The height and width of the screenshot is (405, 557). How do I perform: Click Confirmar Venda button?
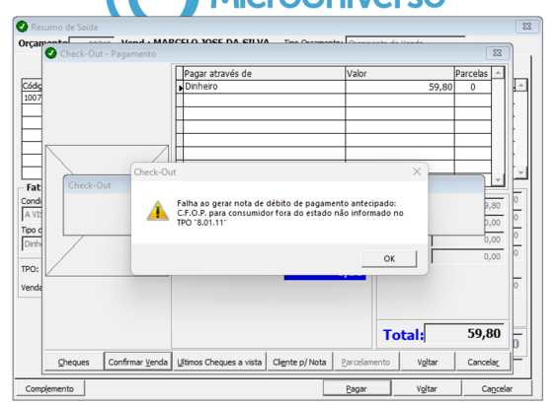tap(138, 362)
